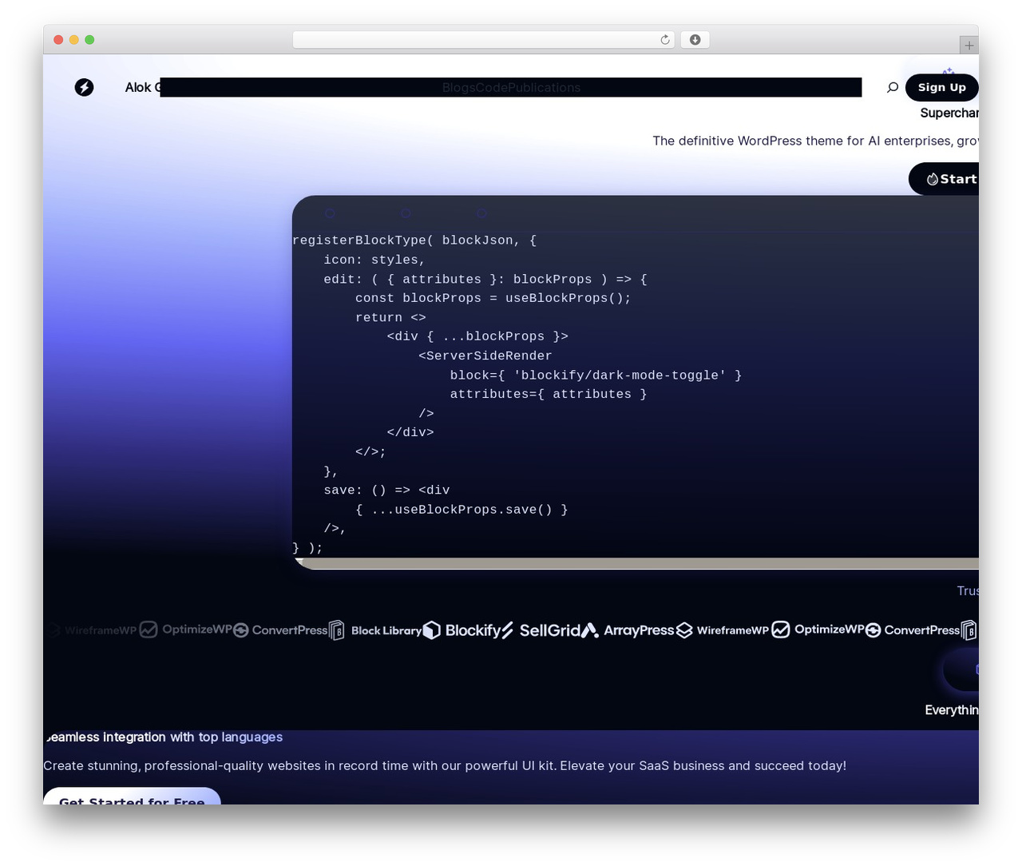
Task: Add a new browser tab
Action: (x=969, y=46)
